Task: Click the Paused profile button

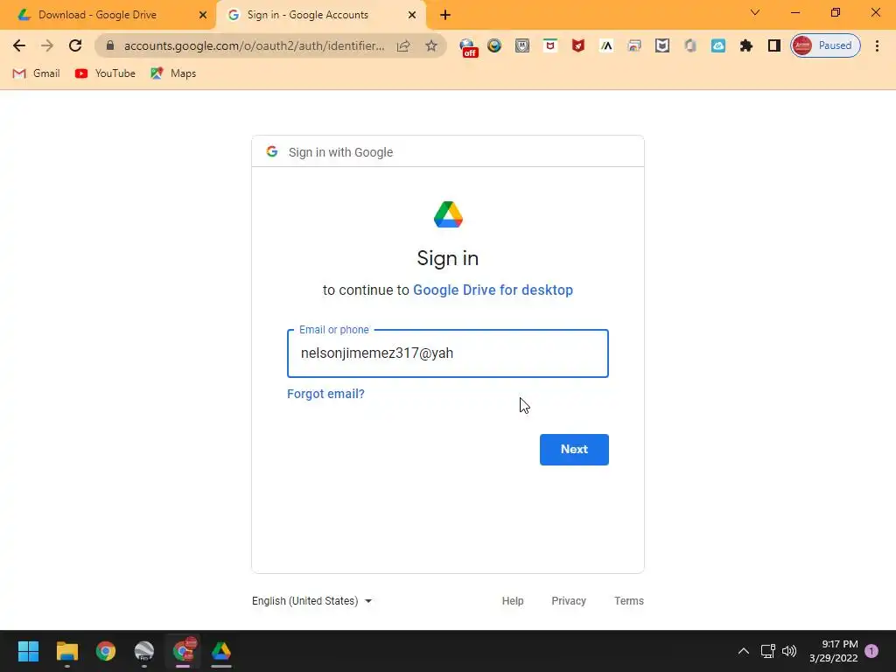Action: pyautogui.click(x=825, y=45)
